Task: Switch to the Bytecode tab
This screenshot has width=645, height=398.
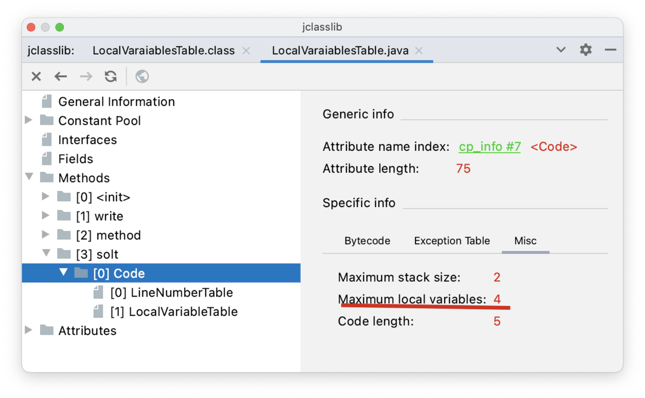Action: coord(367,241)
